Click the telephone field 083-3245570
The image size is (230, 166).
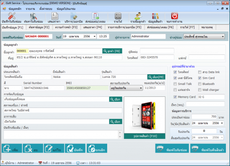(x=157, y=57)
